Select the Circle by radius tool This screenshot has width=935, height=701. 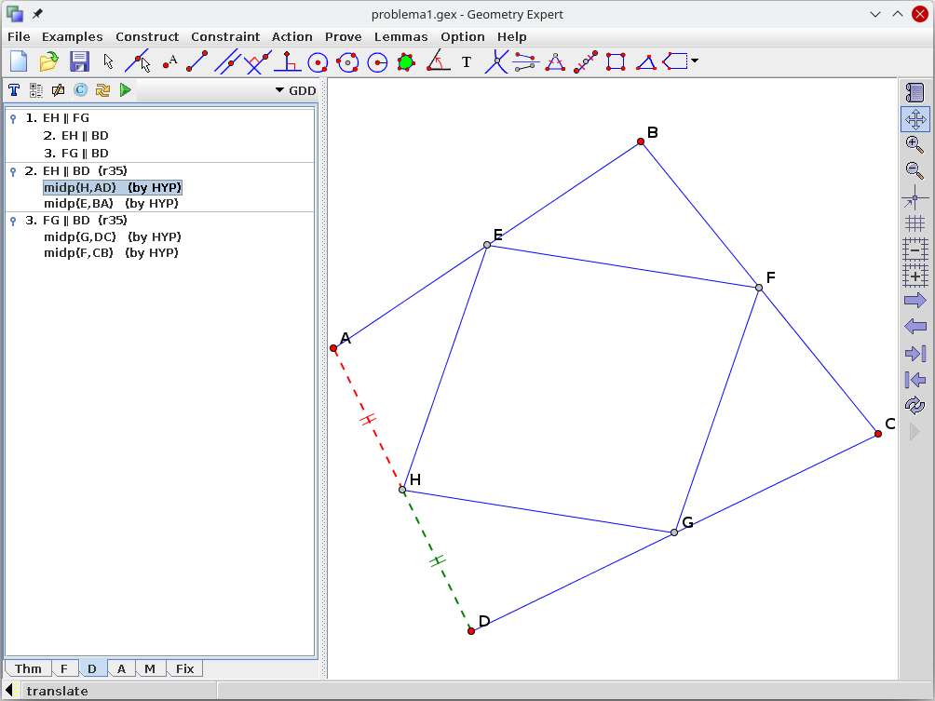click(x=377, y=62)
